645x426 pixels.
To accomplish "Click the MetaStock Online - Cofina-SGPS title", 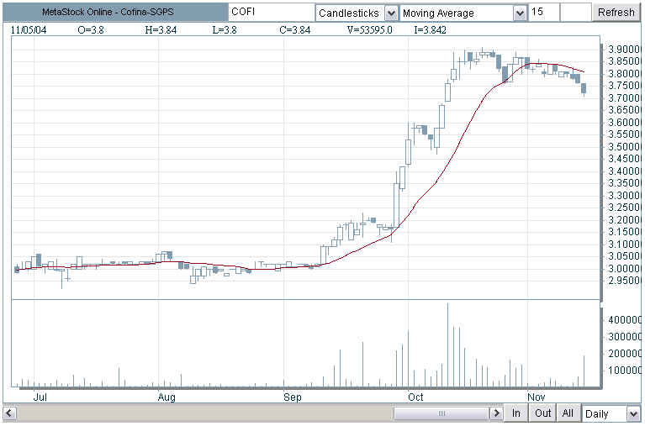I will coord(108,13).
